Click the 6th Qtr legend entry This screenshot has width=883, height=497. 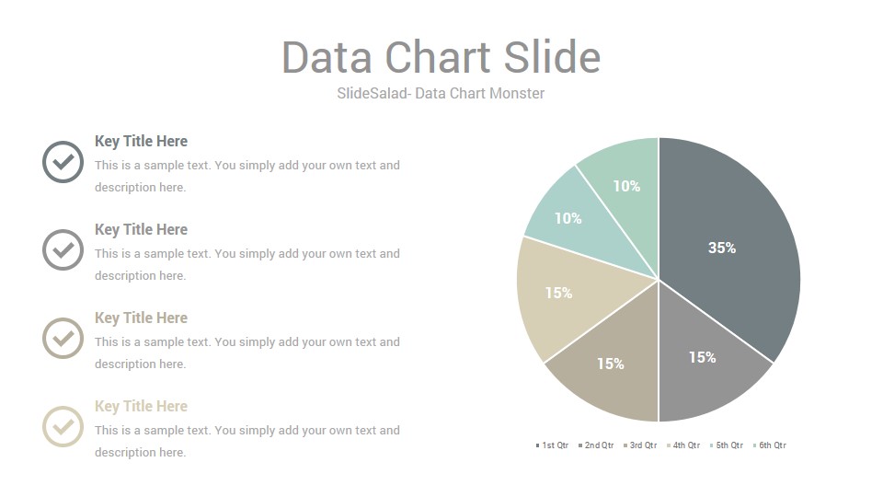click(x=769, y=445)
